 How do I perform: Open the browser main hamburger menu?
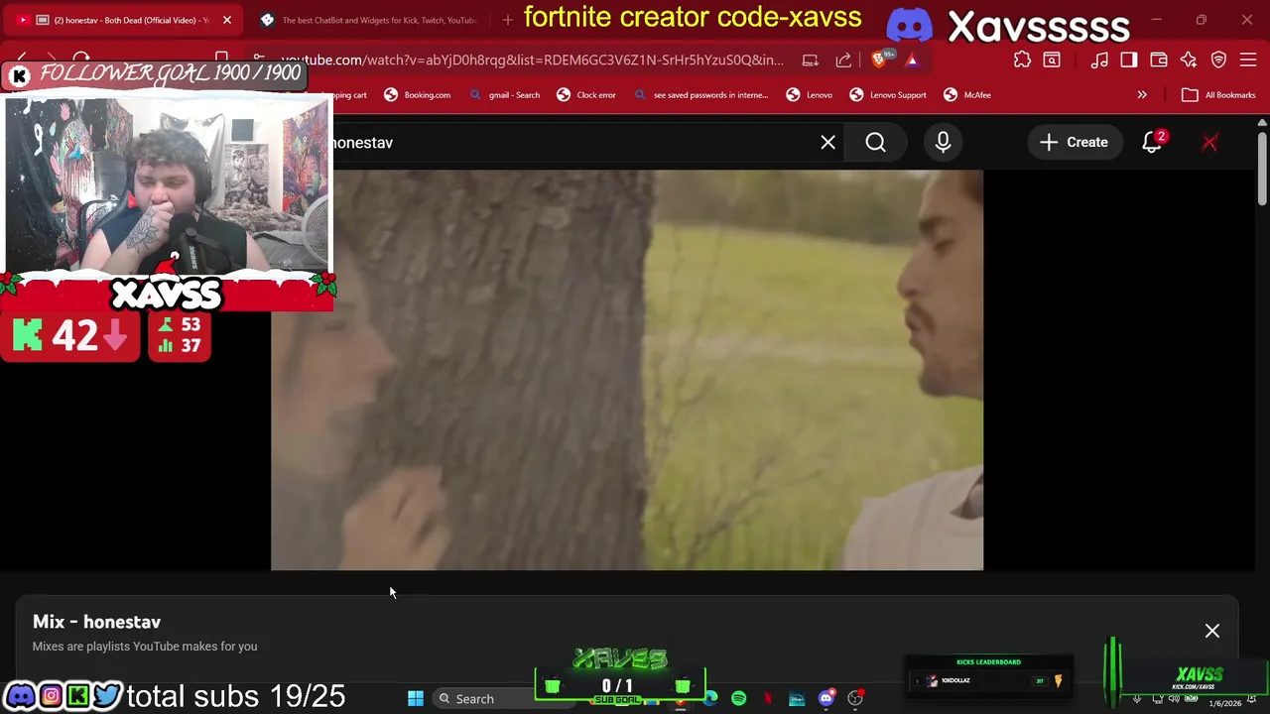pyautogui.click(x=1248, y=59)
